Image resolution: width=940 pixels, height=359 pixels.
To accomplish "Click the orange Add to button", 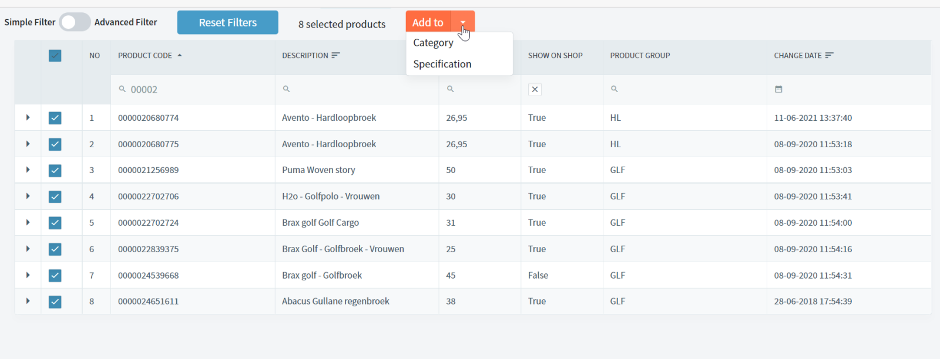I will pos(428,22).
